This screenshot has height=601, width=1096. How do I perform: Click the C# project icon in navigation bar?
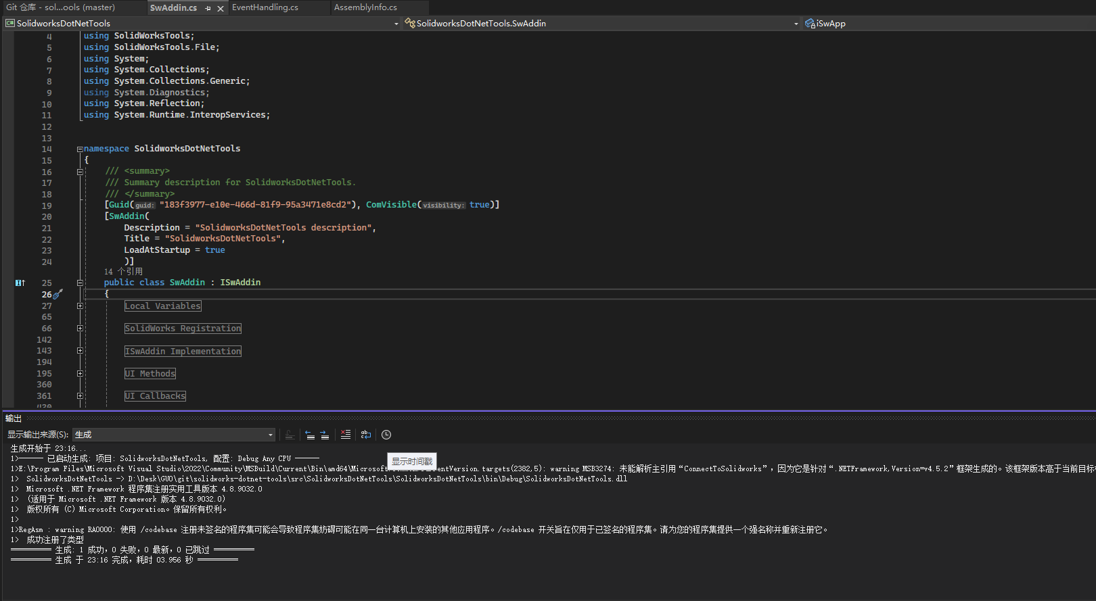pos(10,23)
